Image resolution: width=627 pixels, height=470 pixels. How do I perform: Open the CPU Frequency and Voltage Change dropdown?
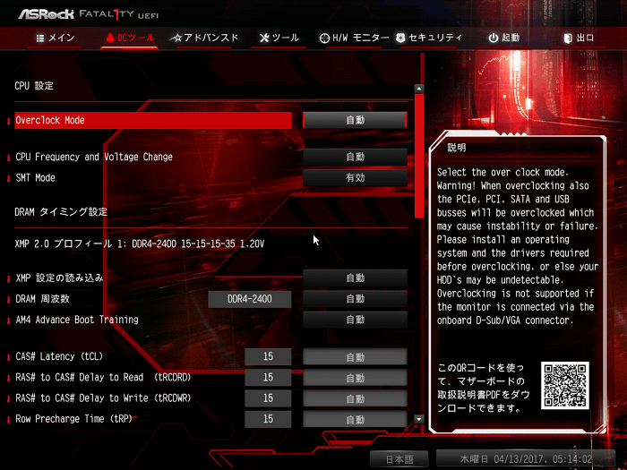pos(355,157)
